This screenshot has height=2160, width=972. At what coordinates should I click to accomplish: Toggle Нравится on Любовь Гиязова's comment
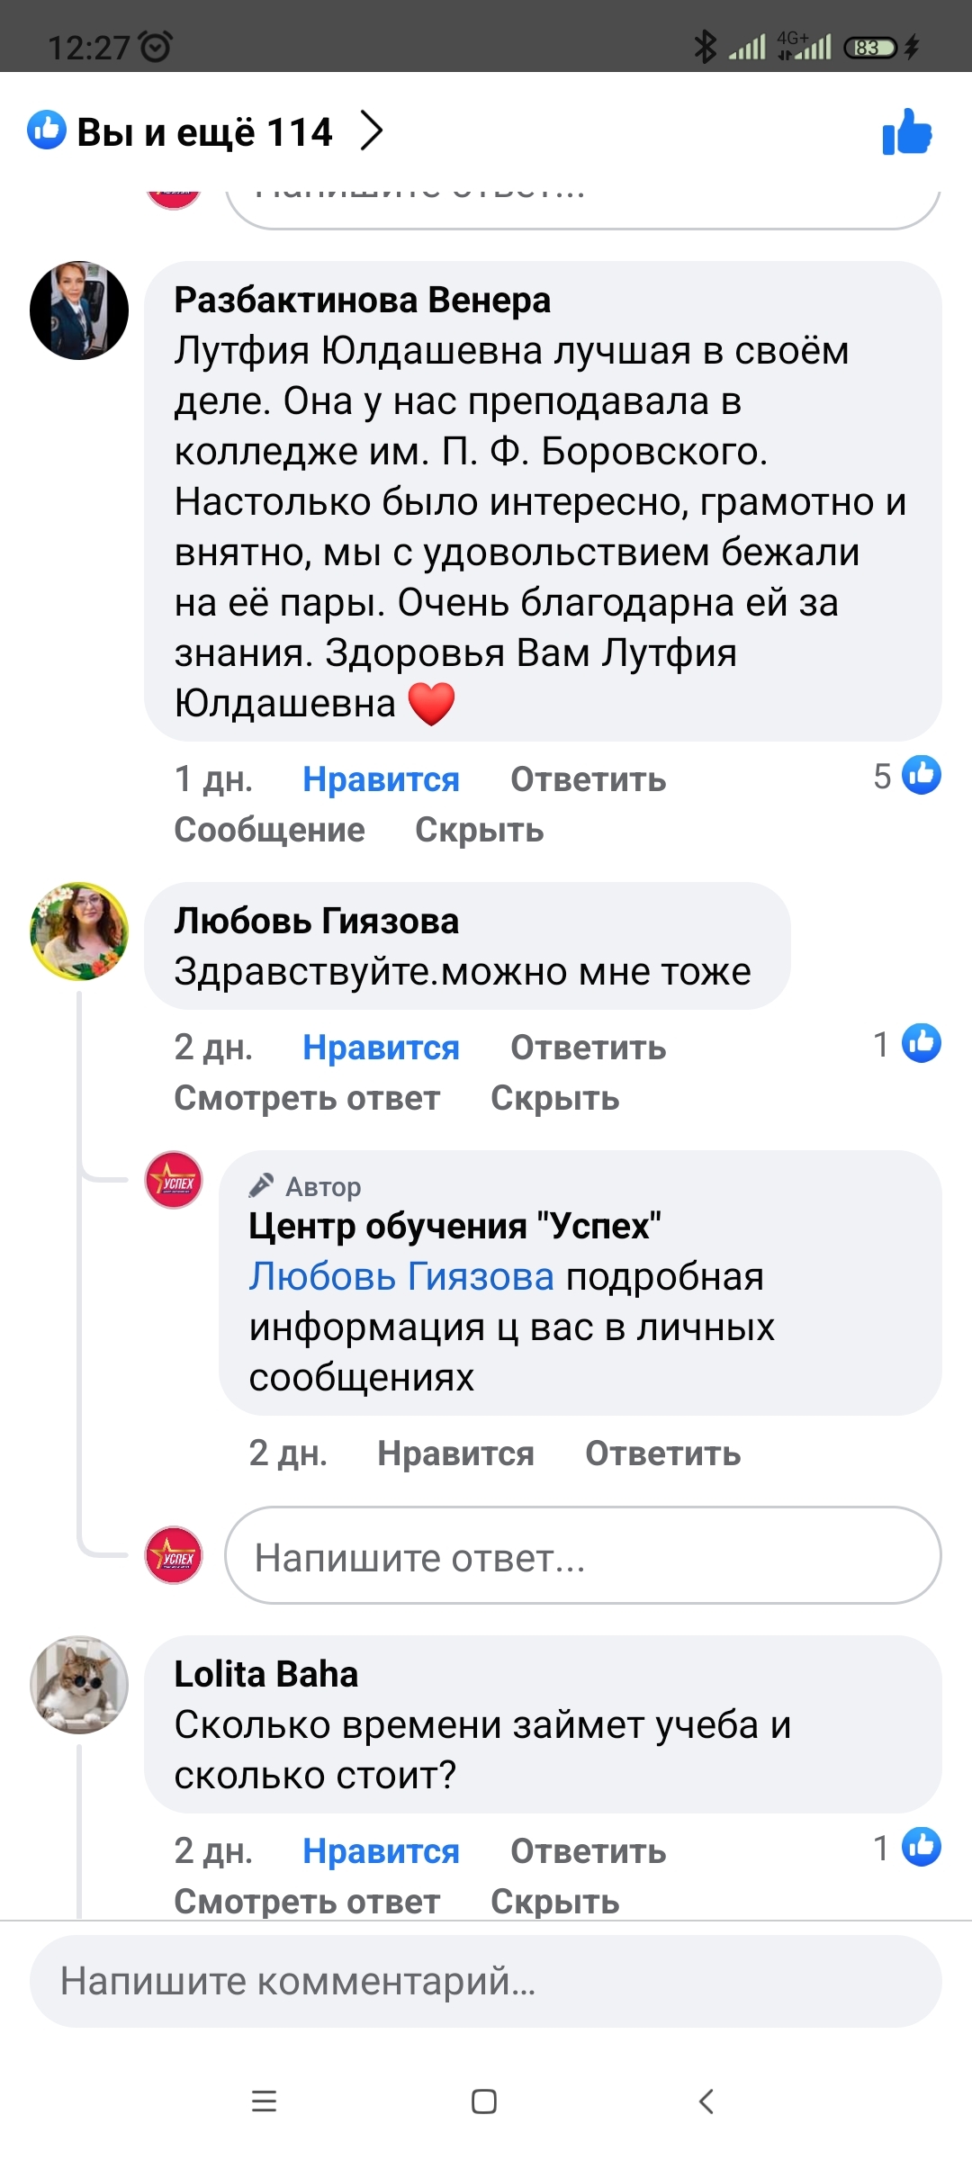click(381, 1048)
